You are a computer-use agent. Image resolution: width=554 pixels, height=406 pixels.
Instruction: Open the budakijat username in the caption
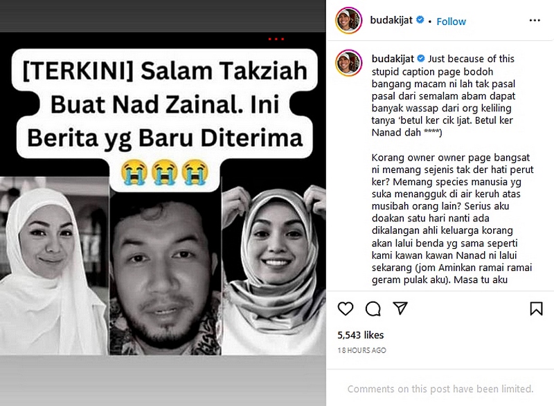pyautogui.click(x=393, y=59)
